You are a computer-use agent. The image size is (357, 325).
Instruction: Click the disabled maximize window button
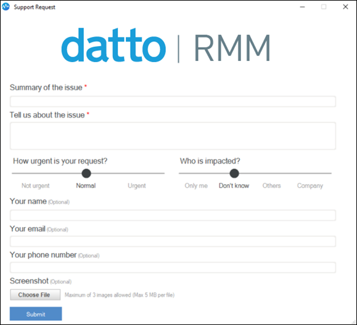[x=324, y=7]
